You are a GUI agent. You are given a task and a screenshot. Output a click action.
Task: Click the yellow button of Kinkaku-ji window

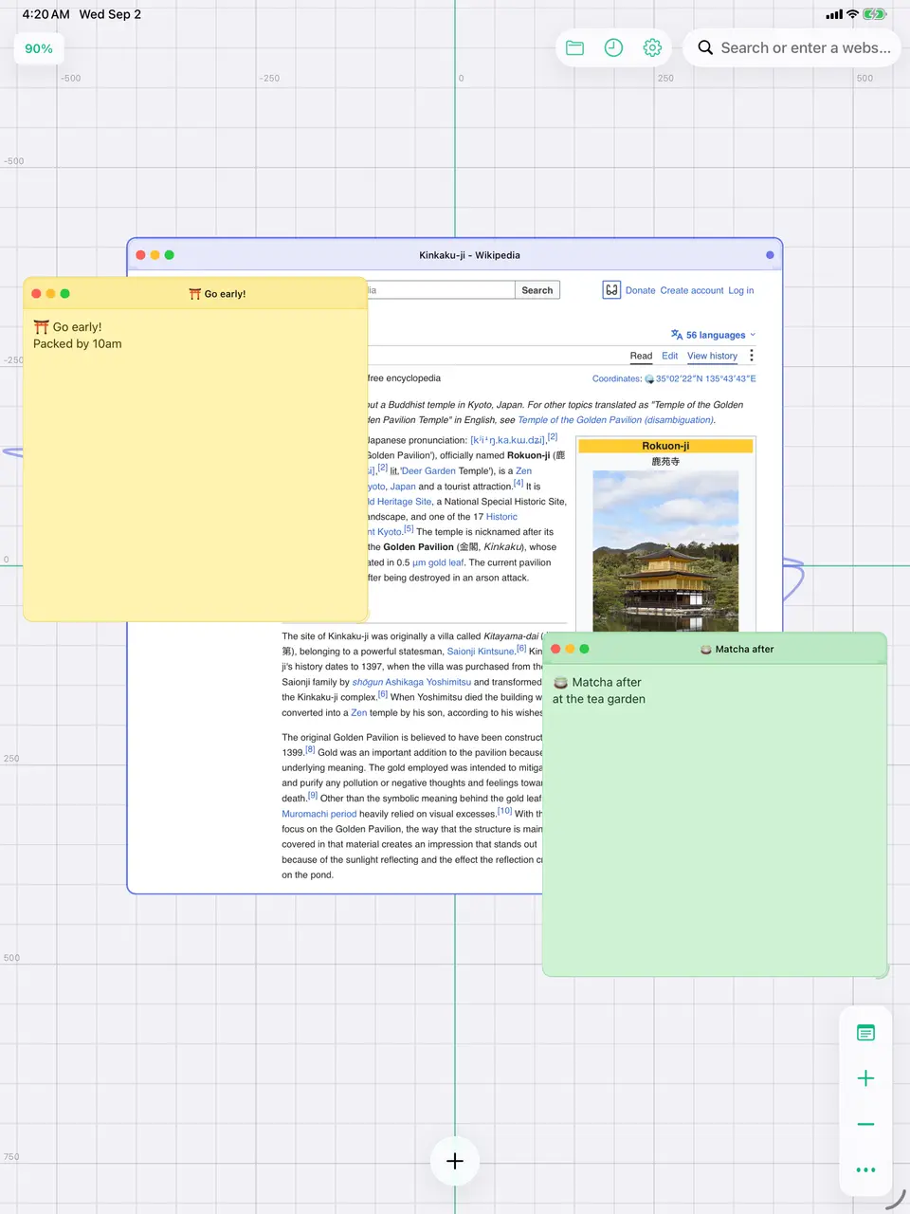(155, 255)
